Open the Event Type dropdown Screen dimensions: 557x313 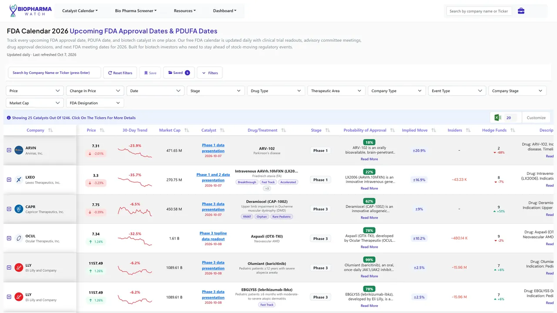(x=456, y=91)
